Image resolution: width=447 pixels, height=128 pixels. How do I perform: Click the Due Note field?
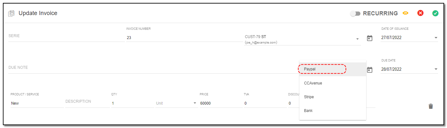[153, 68]
